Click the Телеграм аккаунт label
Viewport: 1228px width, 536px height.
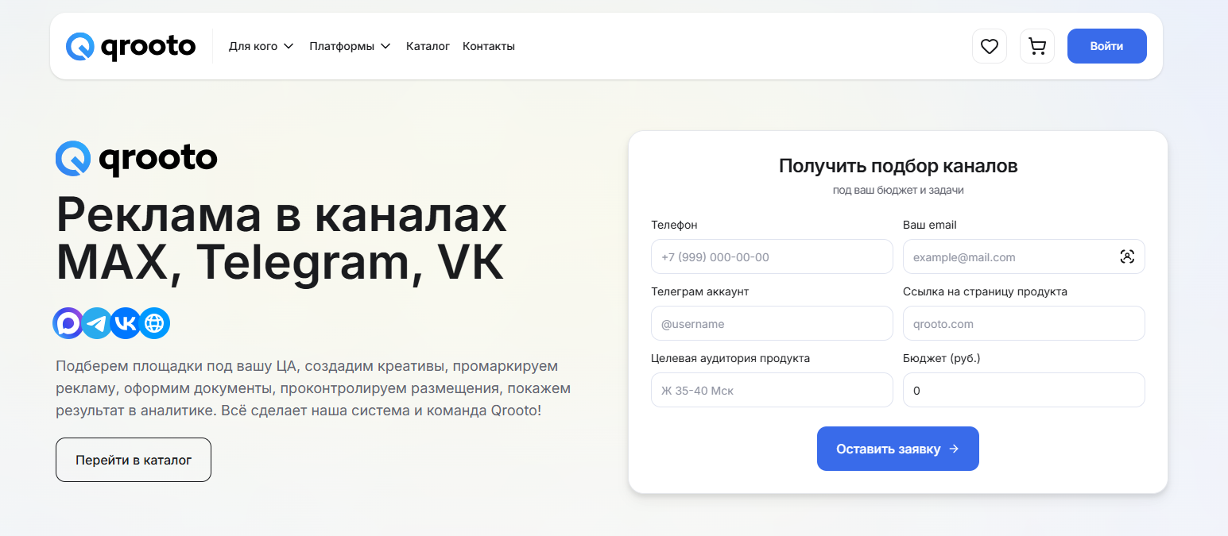(700, 291)
